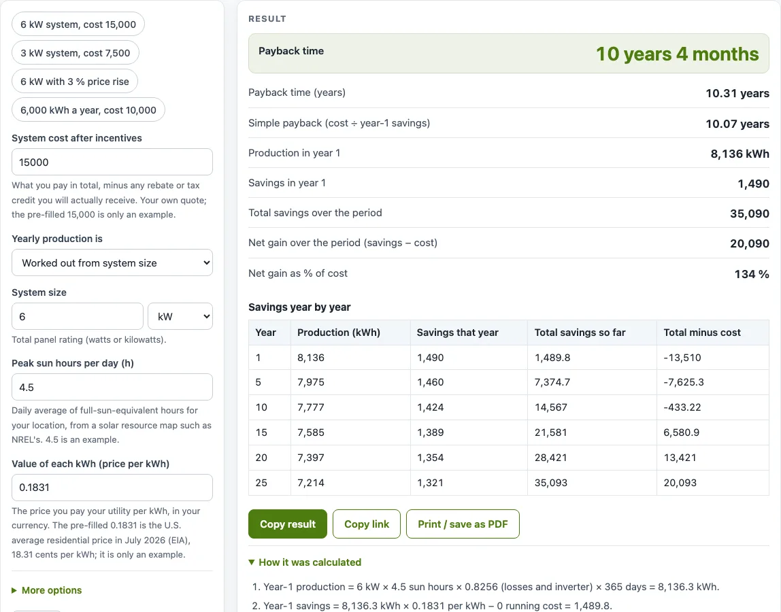Click the '10.07 years' simple payback value
The height and width of the screenshot is (612, 781).
click(x=737, y=124)
